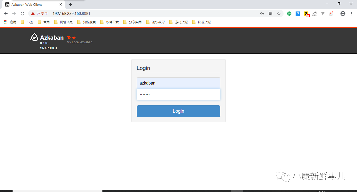This screenshot has width=357, height=192.
Task: Open the 网址站点 bookmark folder
Action: pyautogui.click(x=64, y=22)
